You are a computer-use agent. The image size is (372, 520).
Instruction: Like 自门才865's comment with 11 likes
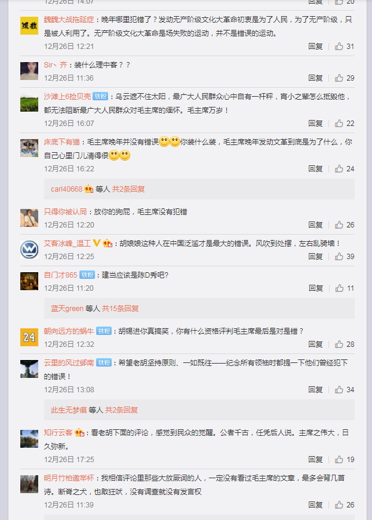[x=339, y=288]
